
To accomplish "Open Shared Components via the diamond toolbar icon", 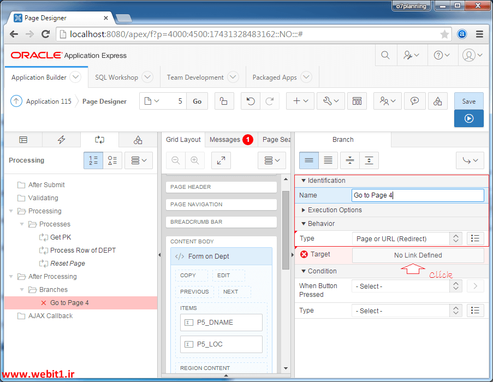I will [x=438, y=101].
